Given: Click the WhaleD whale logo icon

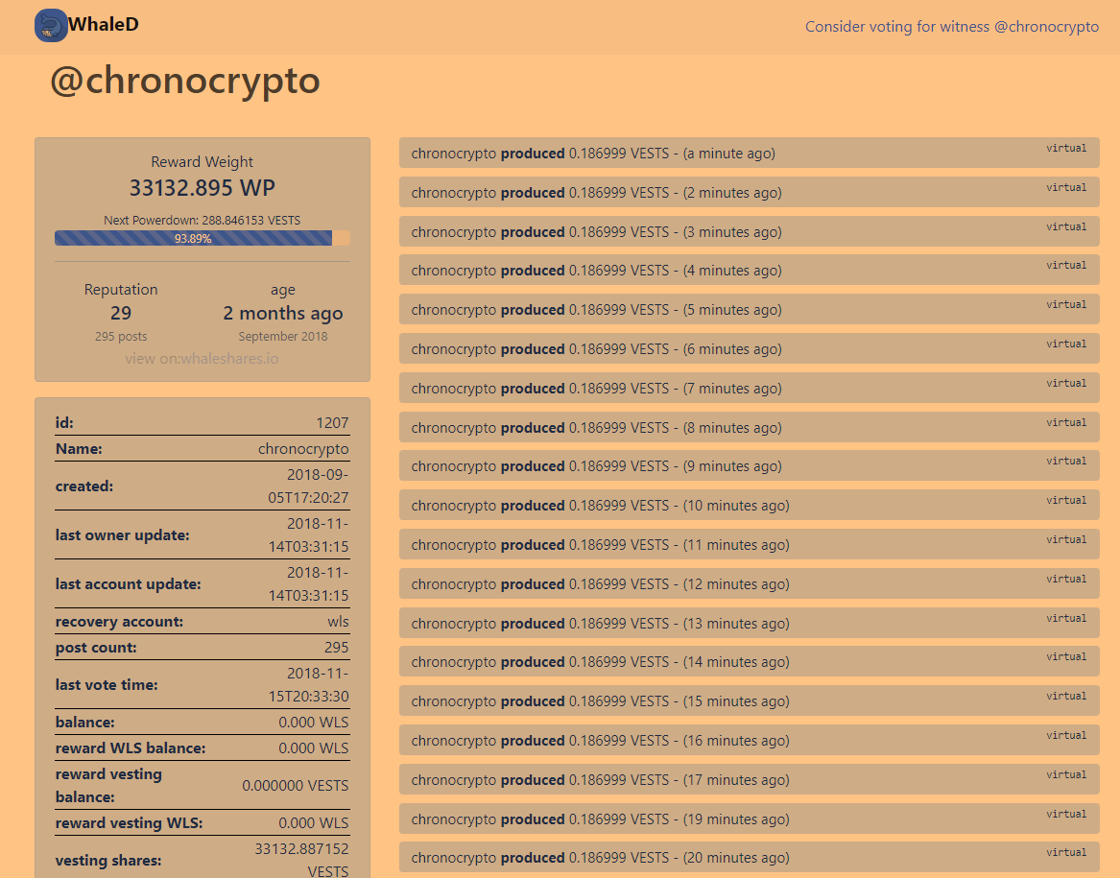Looking at the screenshot, I should pos(51,25).
